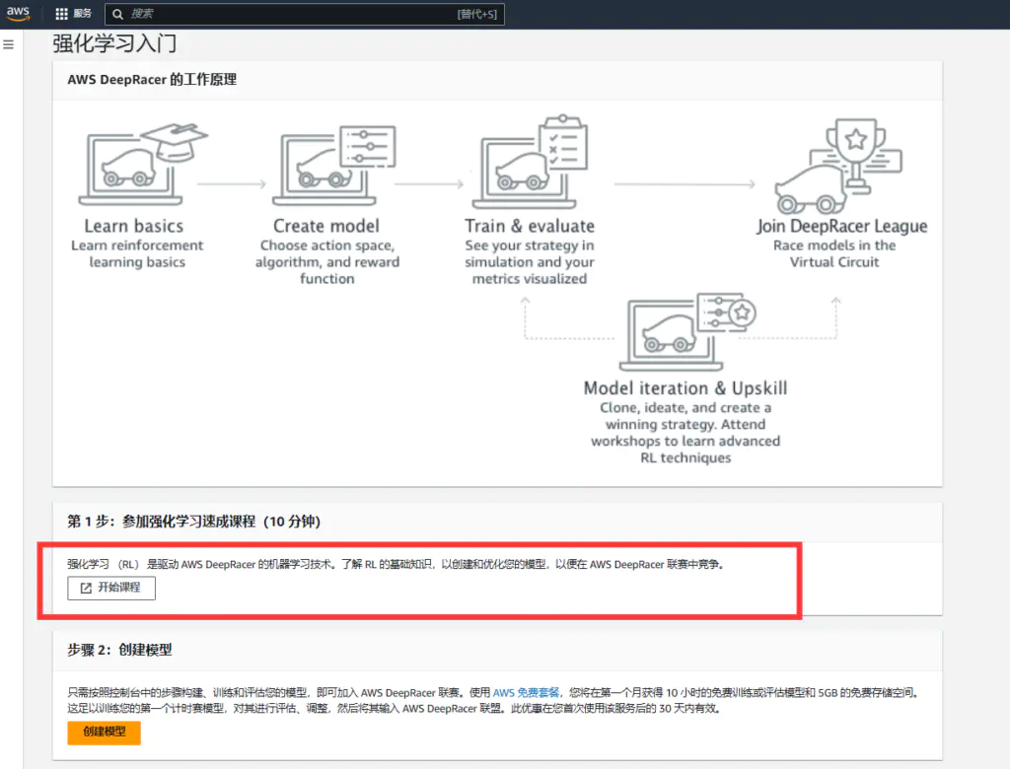Screen dimensions: 1010x769
Task: Click the Learn basics laptop graduation icon
Action: click(143, 165)
